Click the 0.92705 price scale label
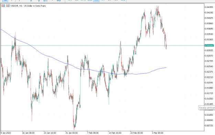 click(209, 61)
